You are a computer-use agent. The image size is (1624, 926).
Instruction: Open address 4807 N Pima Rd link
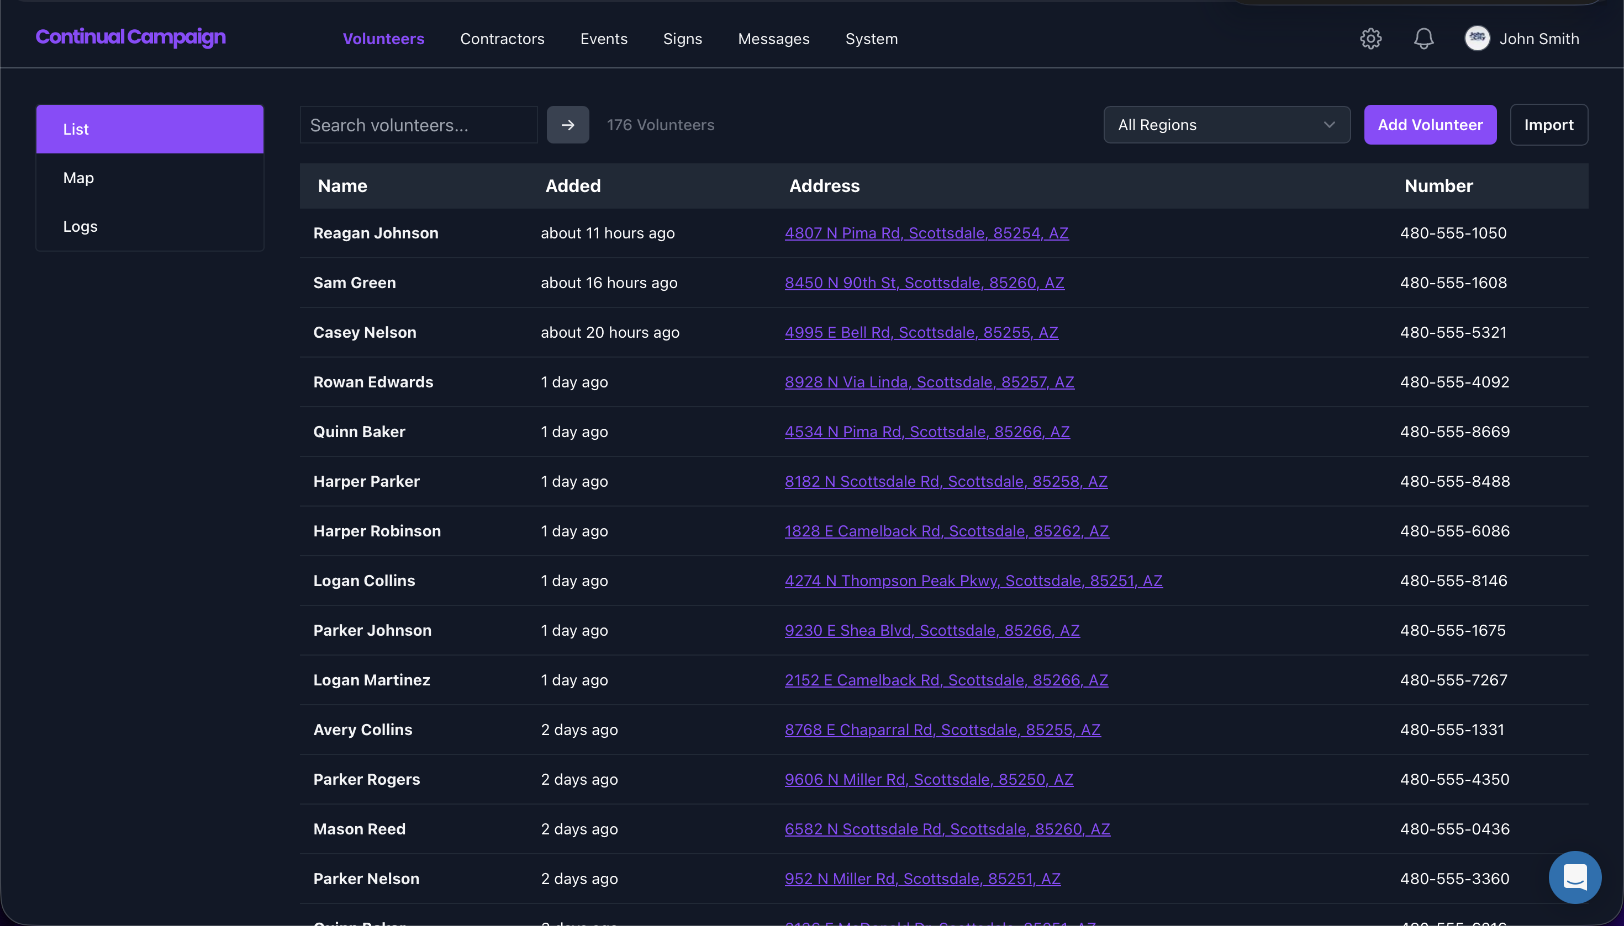coord(926,233)
